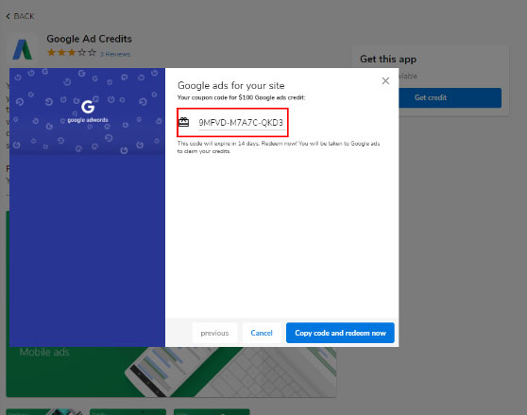Close the Google ads coupon dialog
Viewport: 527px width, 415px height.
(385, 80)
